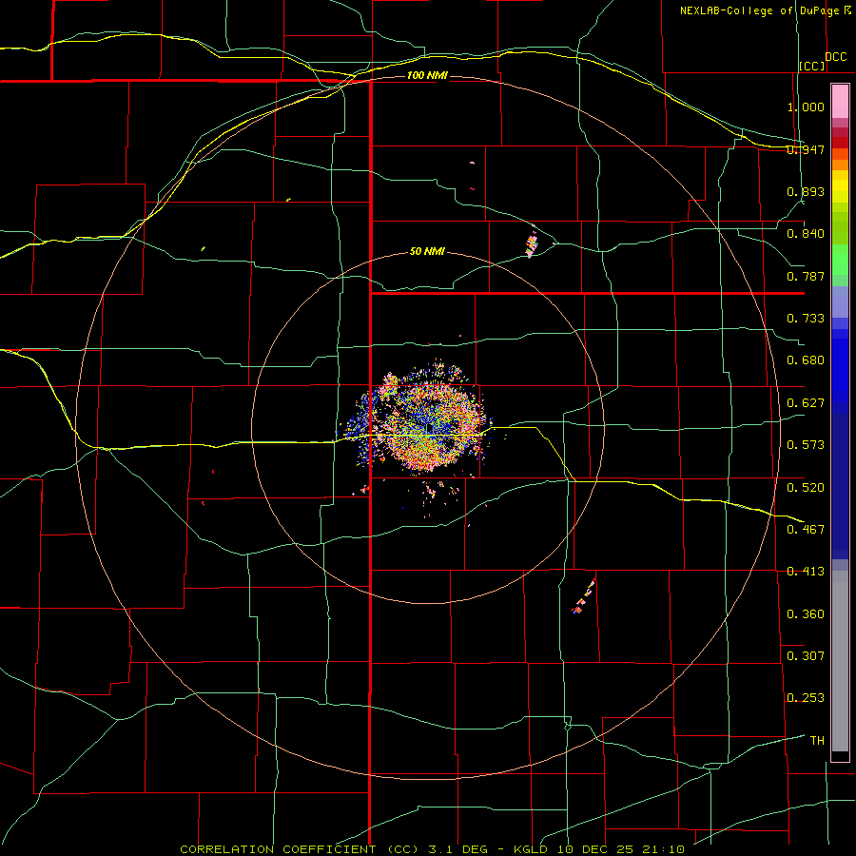Click the DCC label above the color scale

click(x=835, y=57)
